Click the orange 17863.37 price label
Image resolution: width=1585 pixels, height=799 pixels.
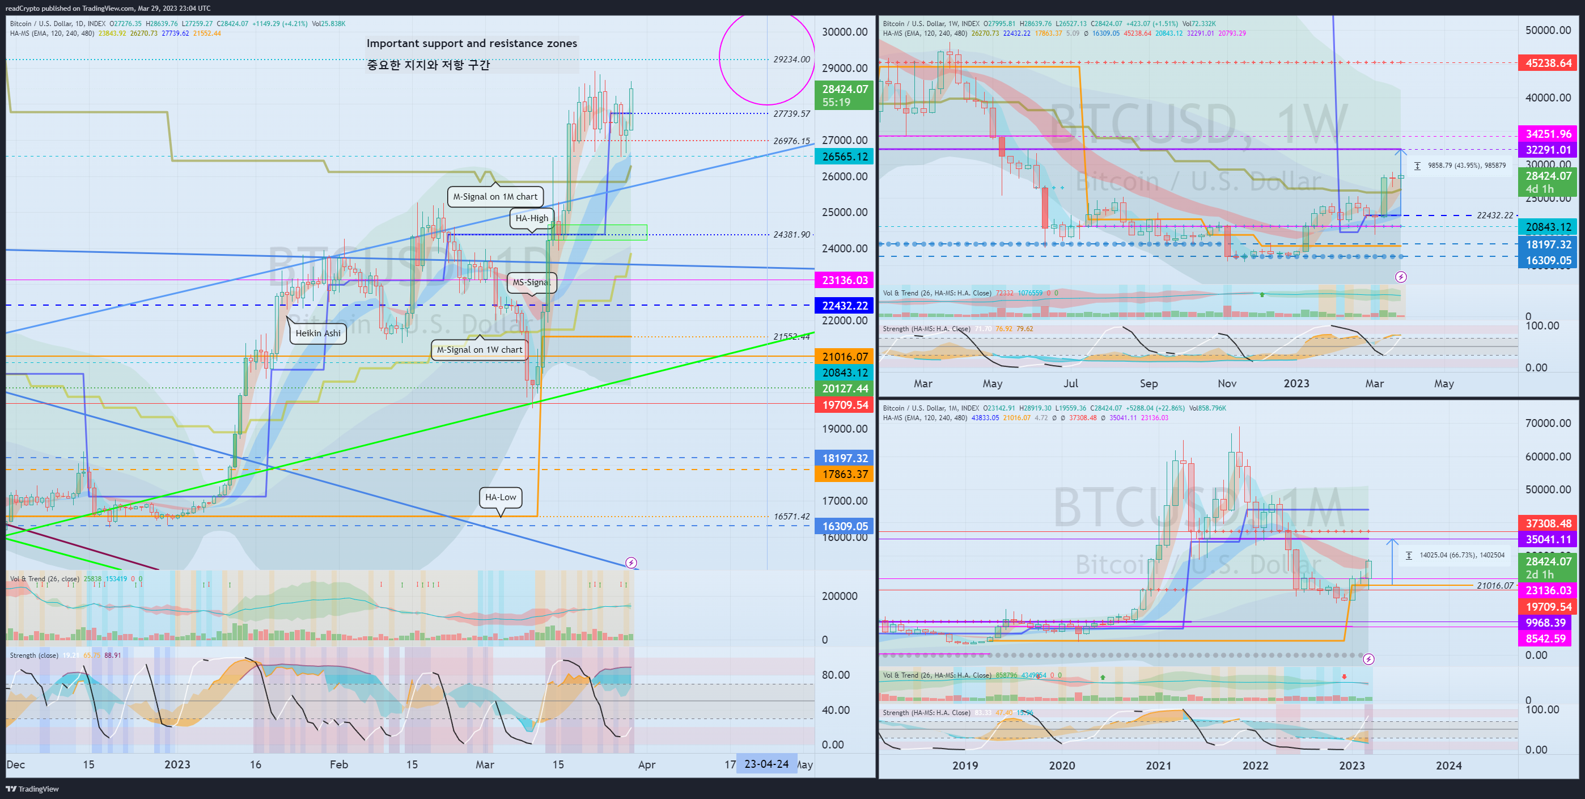pyautogui.click(x=844, y=474)
